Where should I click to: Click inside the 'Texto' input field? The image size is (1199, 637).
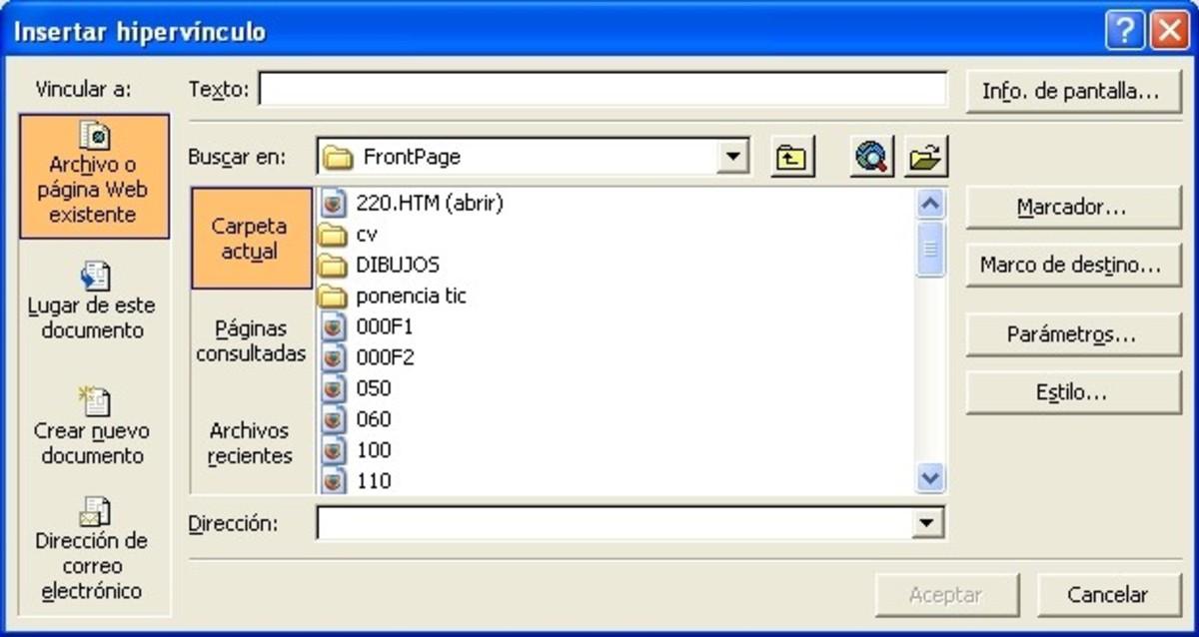click(599, 88)
